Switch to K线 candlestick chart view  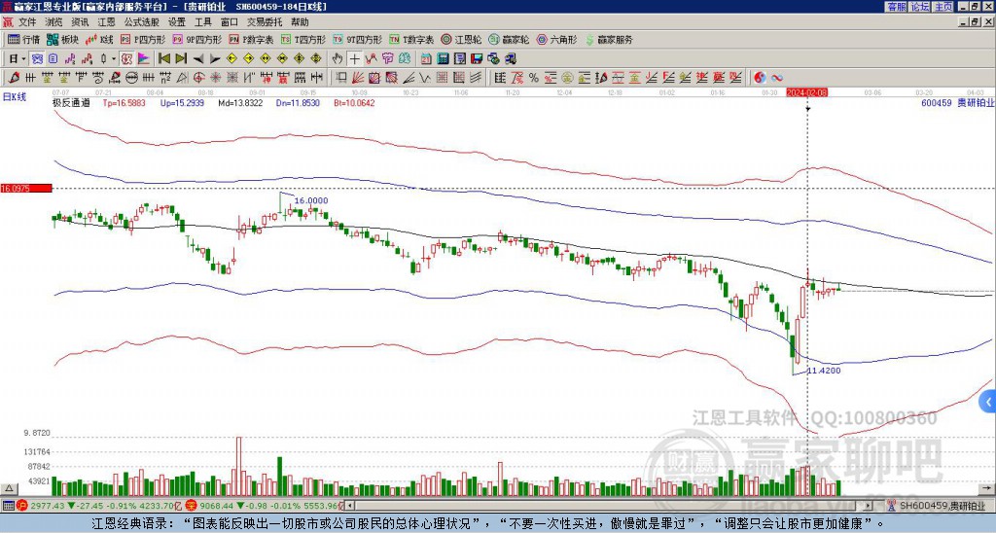point(99,39)
